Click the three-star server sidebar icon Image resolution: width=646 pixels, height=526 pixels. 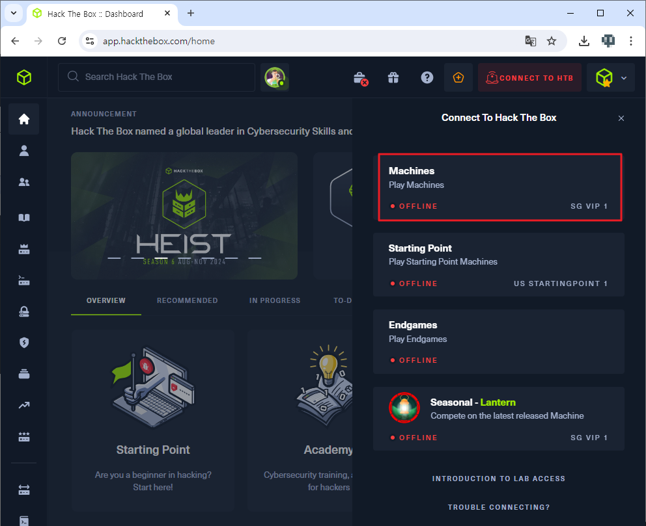point(24,436)
